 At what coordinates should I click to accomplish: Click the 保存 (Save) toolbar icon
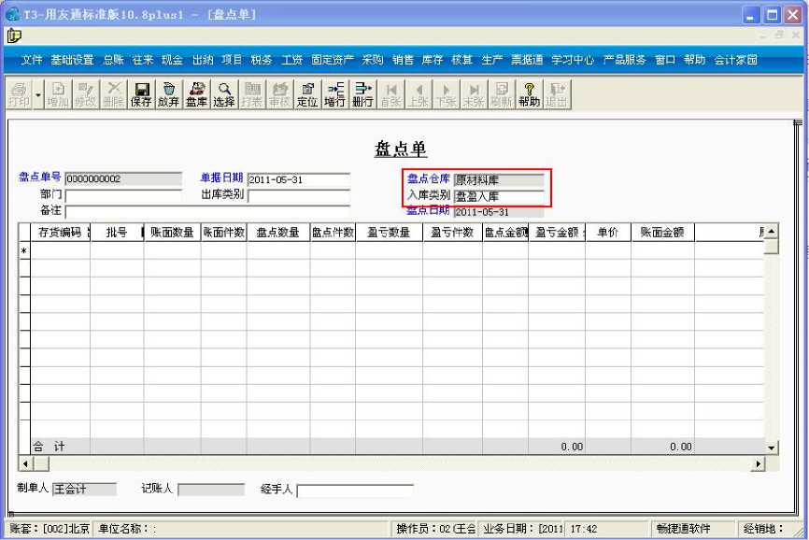click(141, 94)
